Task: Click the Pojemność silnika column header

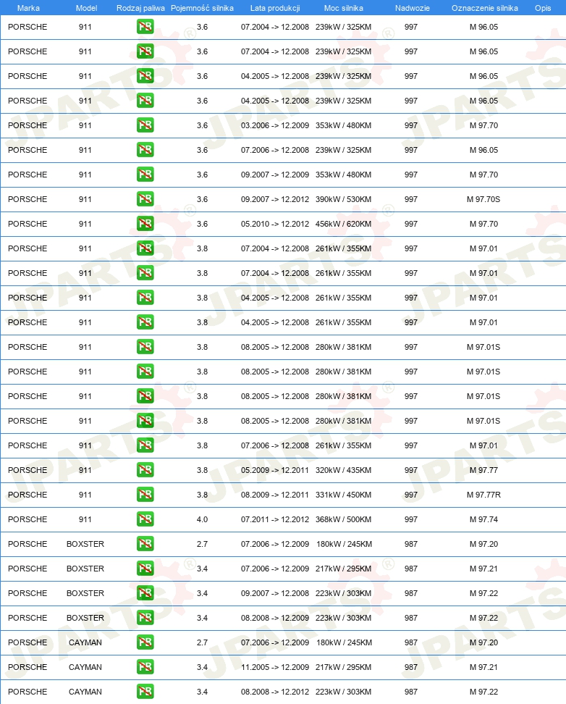Action: tap(202, 8)
